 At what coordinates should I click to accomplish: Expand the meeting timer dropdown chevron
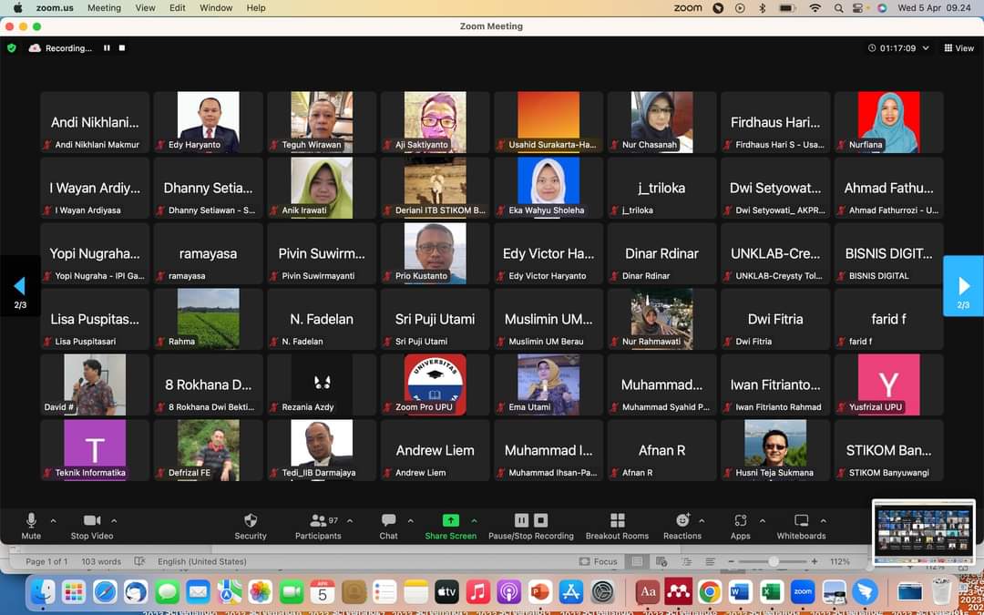tap(927, 48)
